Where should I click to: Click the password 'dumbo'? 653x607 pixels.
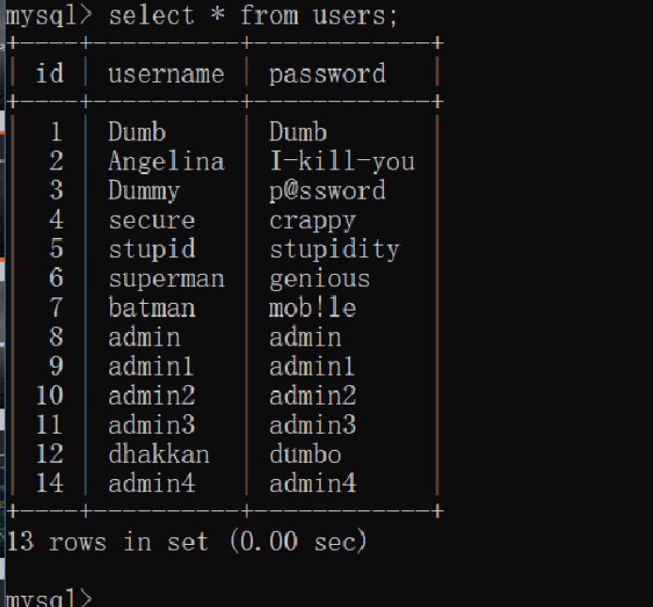point(305,455)
